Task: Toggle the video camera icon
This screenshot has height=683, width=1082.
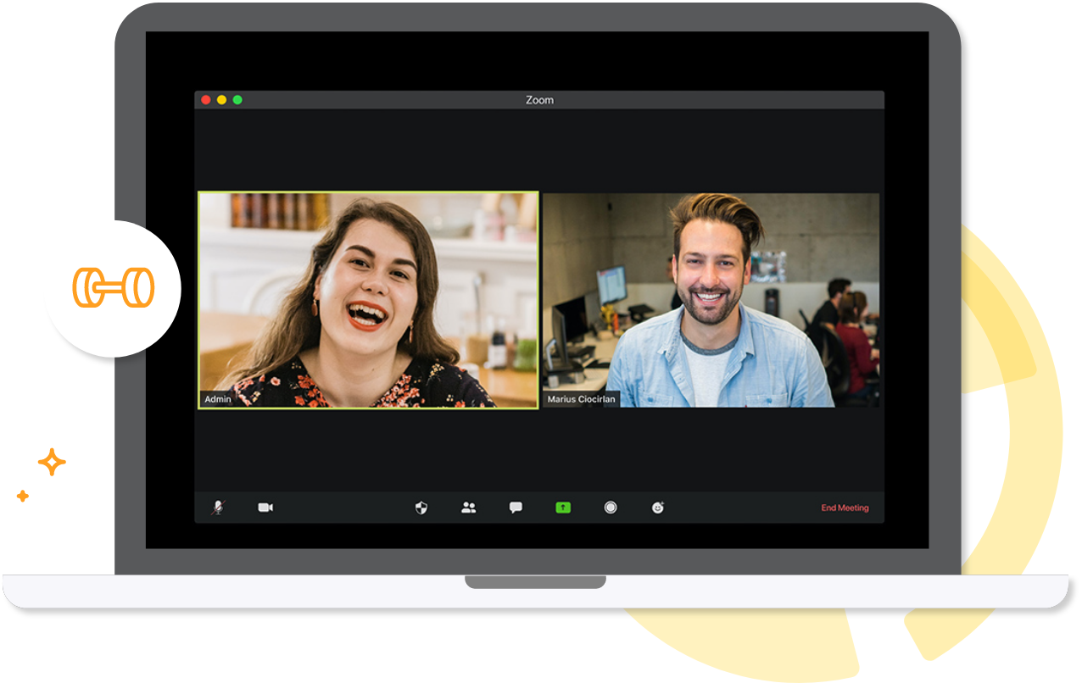Action: point(265,508)
